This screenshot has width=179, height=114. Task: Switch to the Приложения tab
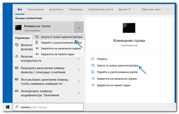point(35,9)
